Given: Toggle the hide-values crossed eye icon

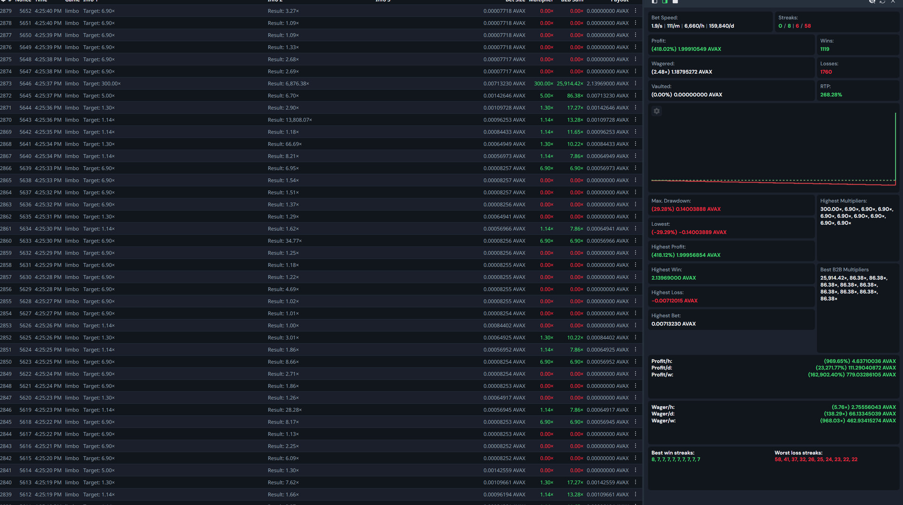Looking at the screenshot, I should (872, 2).
